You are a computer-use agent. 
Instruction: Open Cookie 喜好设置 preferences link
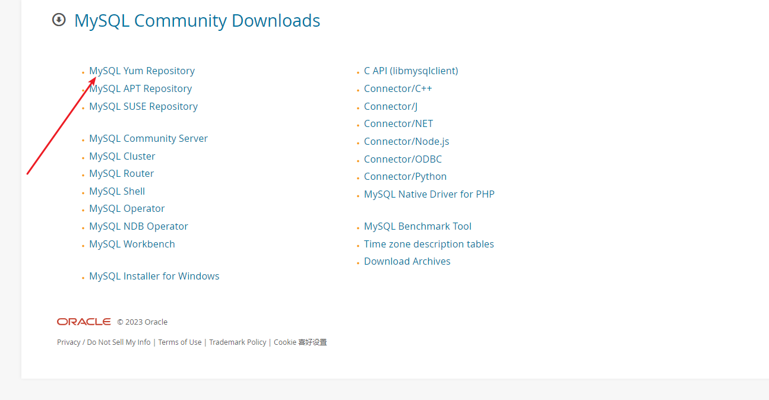point(300,342)
